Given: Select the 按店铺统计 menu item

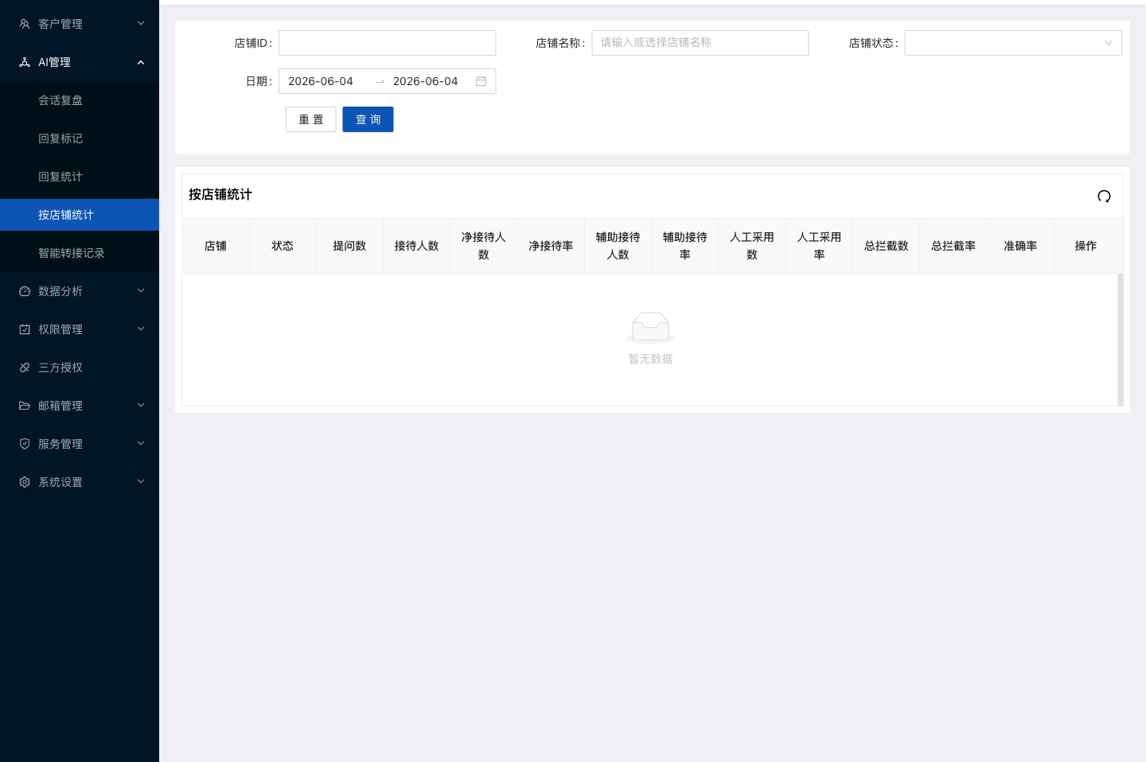Looking at the screenshot, I should click(80, 215).
